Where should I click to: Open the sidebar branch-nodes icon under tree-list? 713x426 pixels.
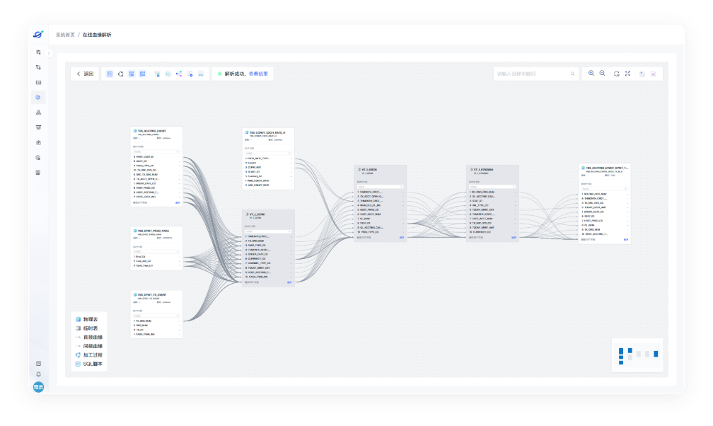click(x=38, y=67)
